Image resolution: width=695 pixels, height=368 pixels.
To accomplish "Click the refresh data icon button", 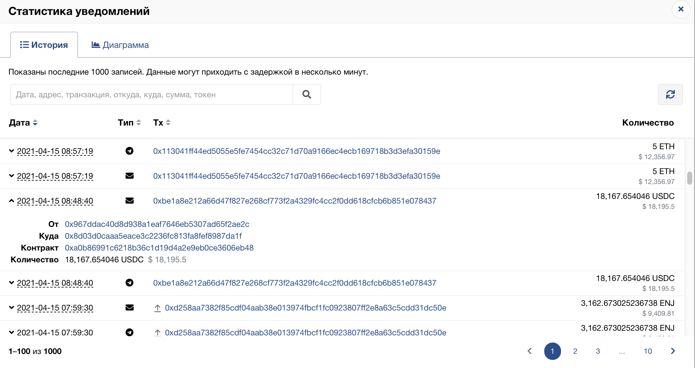I will click(670, 94).
